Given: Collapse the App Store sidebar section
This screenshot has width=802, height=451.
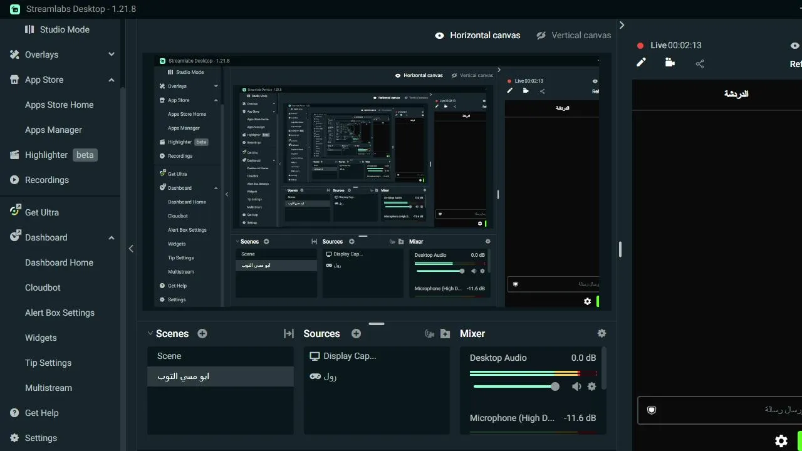Looking at the screenshot, I should (x=112, y=80).
